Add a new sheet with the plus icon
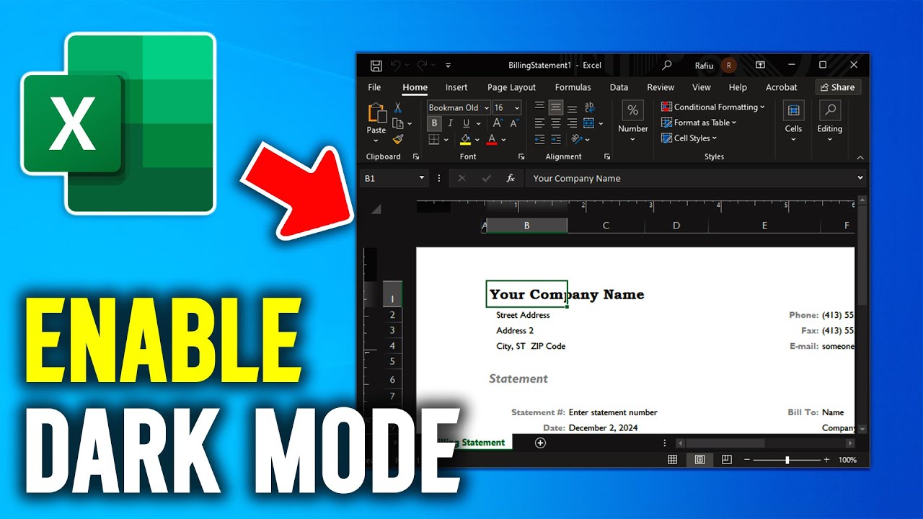The width and height of the screenshot is (923, 519). [540, 443]
